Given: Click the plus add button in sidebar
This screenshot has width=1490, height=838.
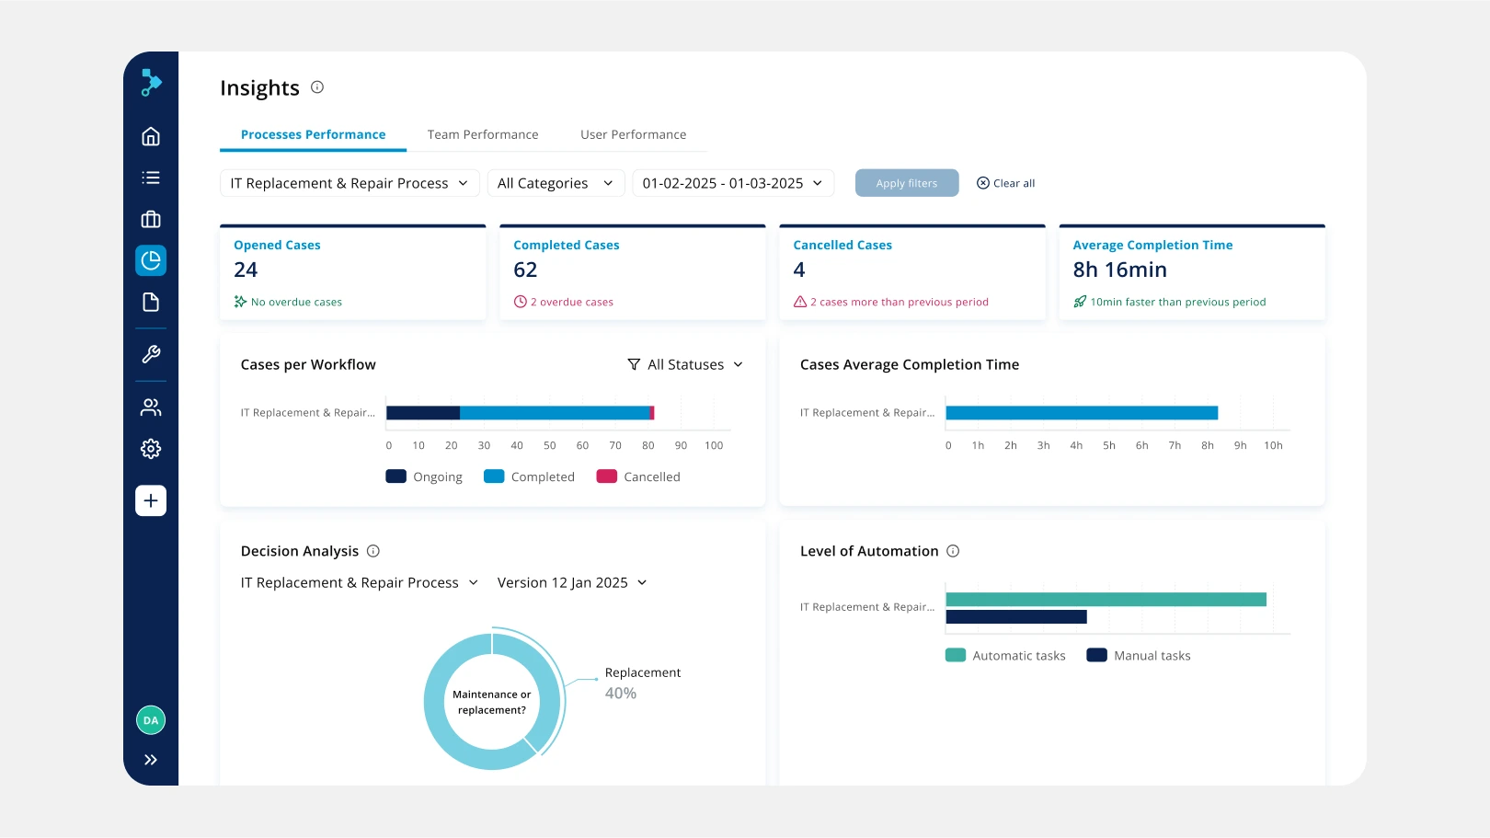Looking at the screenshot, I should pos(151,500).
